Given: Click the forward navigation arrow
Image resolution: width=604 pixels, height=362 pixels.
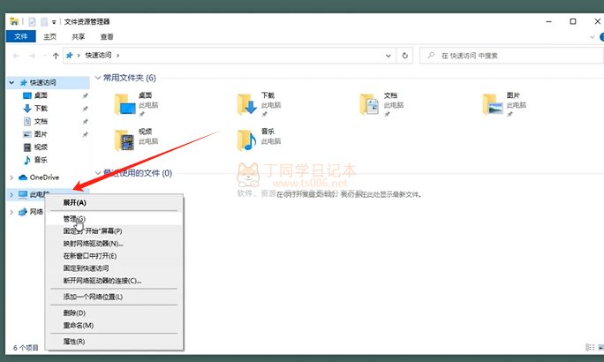Looking at the screenshot, I should click(33, 56).
